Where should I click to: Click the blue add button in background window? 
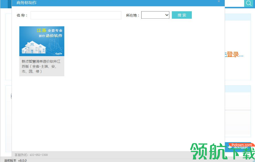[x=238, y=147]
